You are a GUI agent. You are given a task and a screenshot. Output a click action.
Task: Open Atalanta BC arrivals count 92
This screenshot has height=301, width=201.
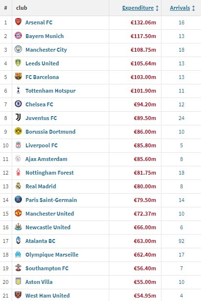[181, 241]
